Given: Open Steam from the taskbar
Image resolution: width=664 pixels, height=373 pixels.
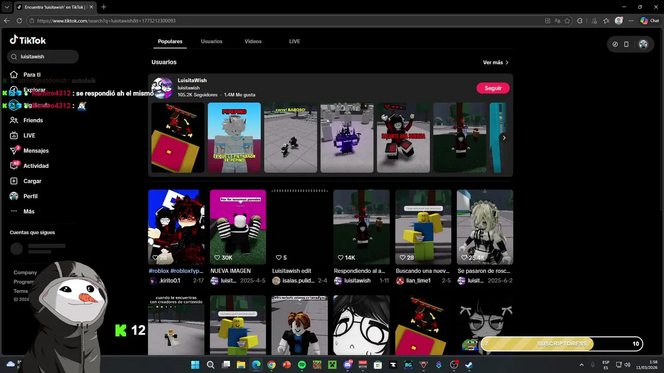Looking at the screenshot, I should (469, 365).
